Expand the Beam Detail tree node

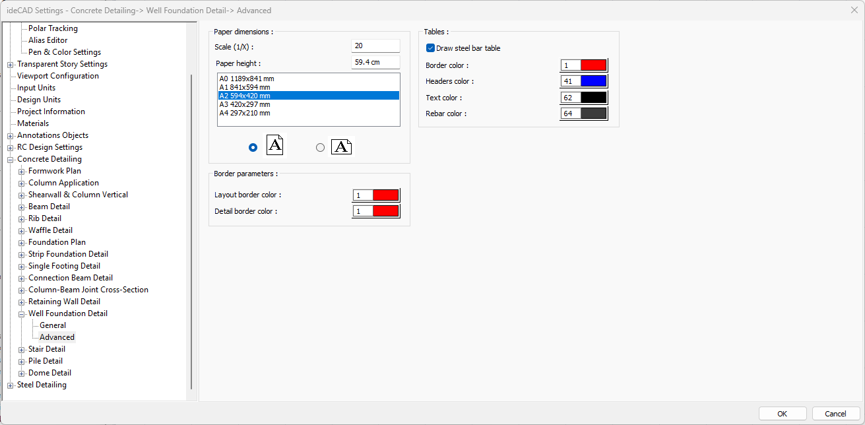tap(21, 207)
